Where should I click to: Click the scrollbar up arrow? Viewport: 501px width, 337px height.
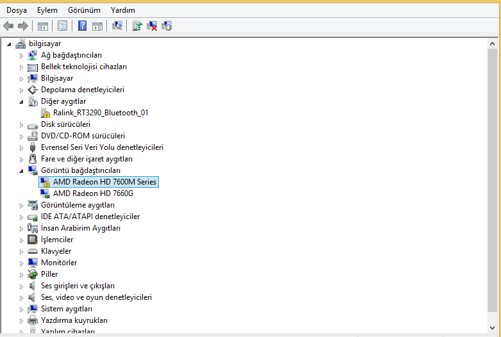coord(492,44)
